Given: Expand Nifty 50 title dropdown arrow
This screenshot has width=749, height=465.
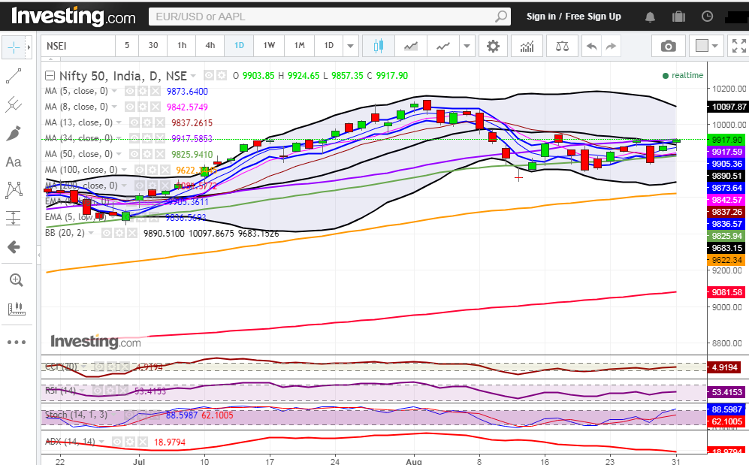Looking at the screenshot, I should point(193,76).
